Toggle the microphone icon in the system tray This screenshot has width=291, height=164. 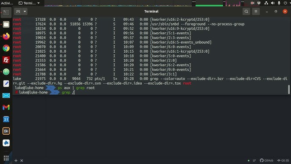(279, 3)
